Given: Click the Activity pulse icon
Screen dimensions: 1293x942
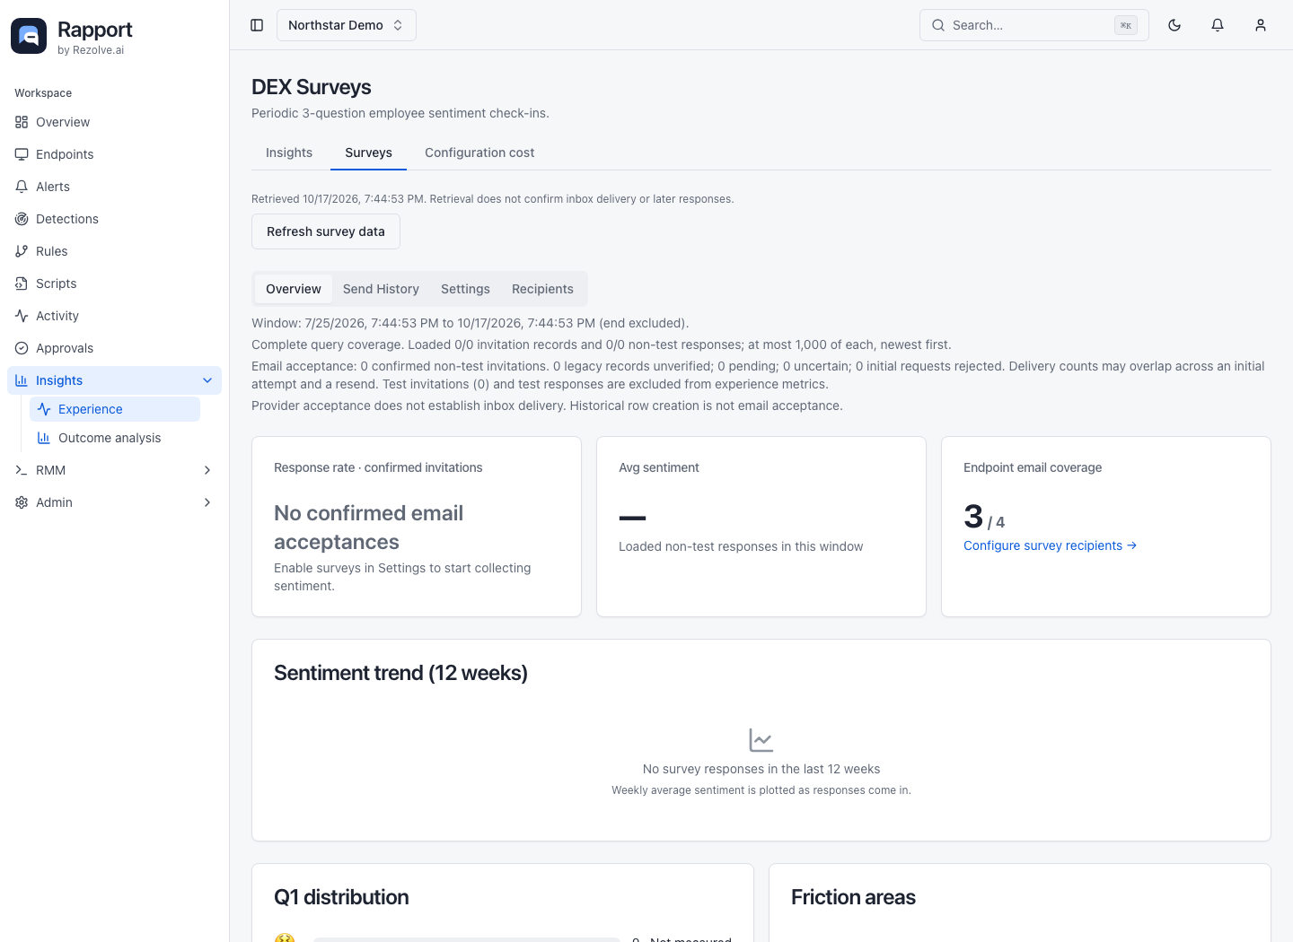Looking at the screenshot, I should pos(22,316).
